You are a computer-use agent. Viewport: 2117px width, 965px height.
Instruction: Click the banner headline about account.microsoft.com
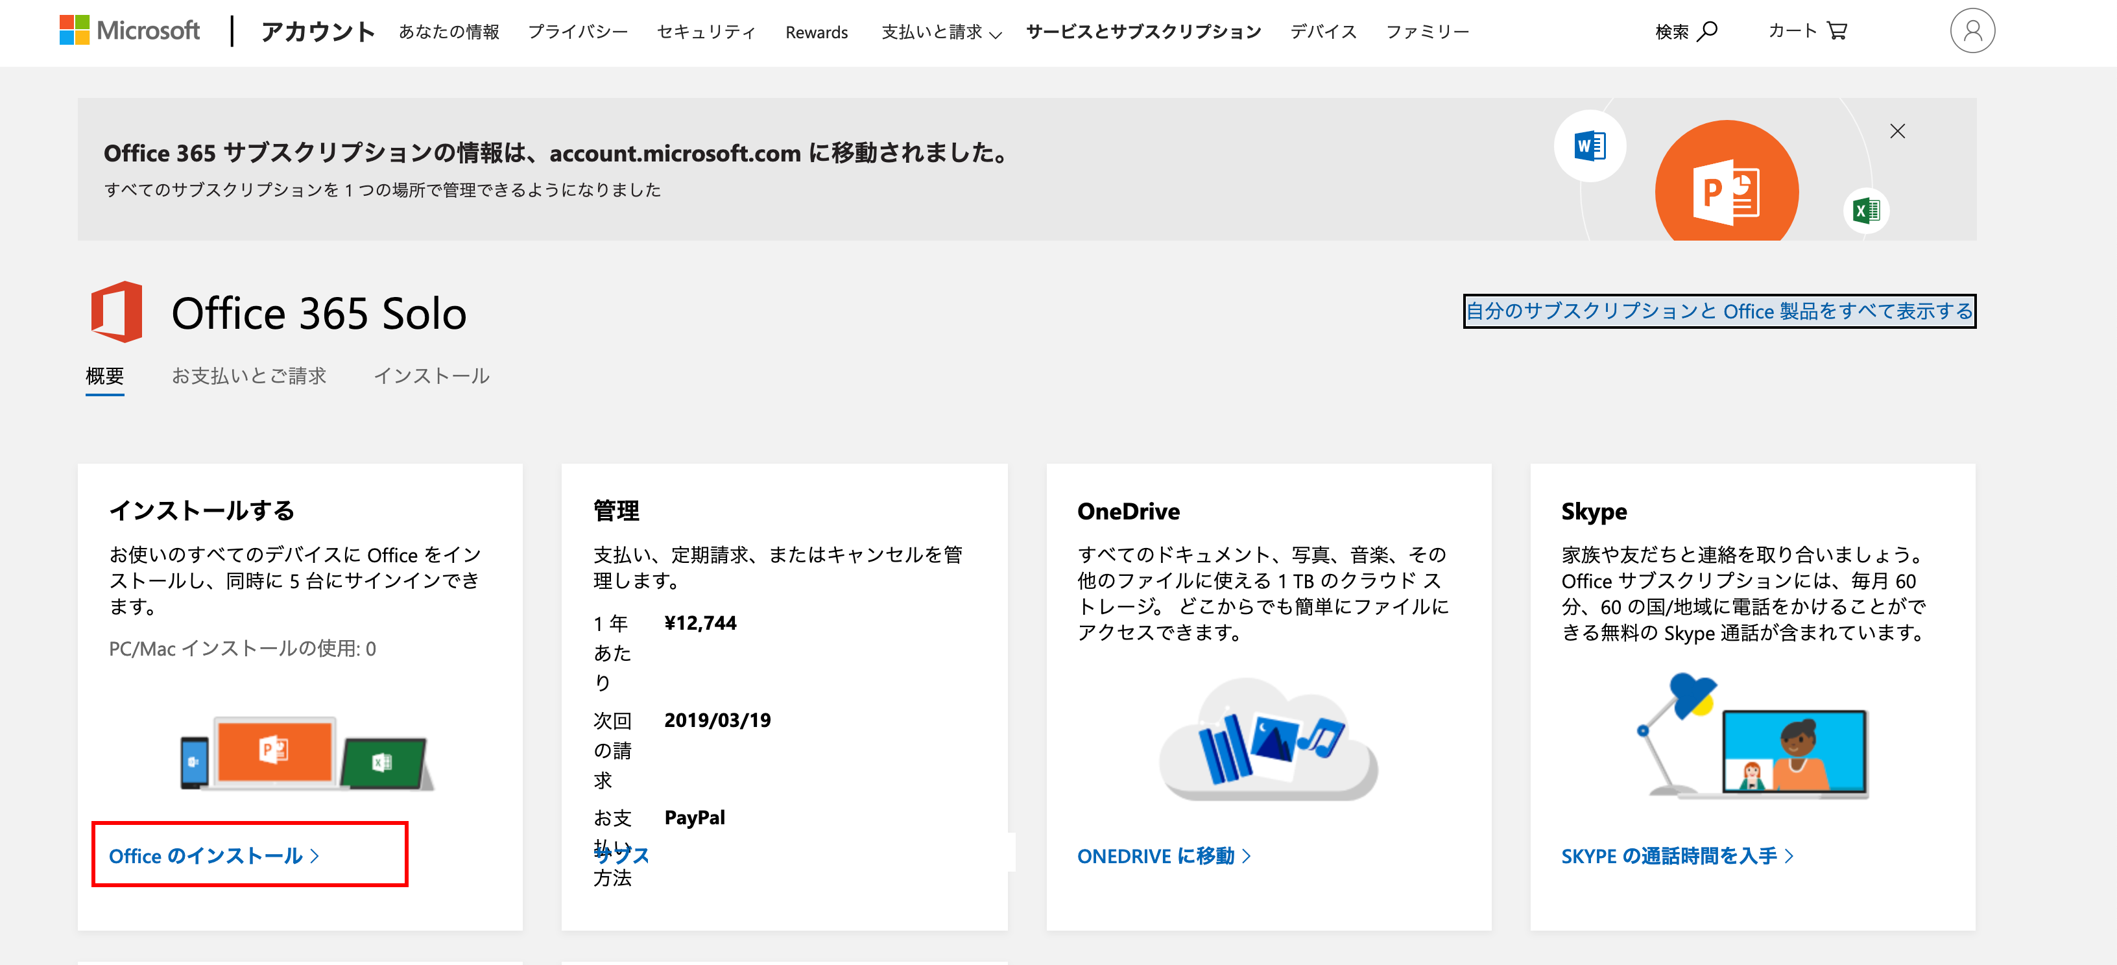coord(556,153)
